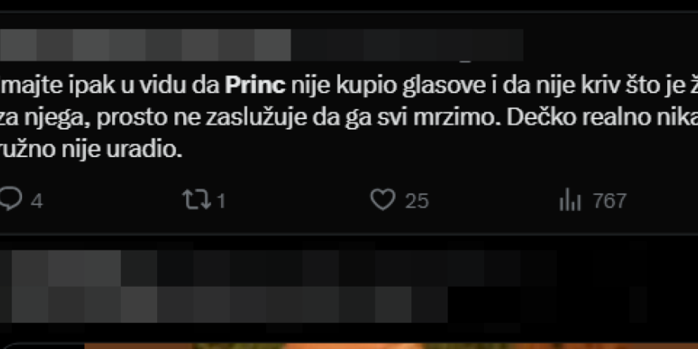The image size is (698, 349).
Task: Click the reply speech bubble icon
Action: [x=10, y=201]
